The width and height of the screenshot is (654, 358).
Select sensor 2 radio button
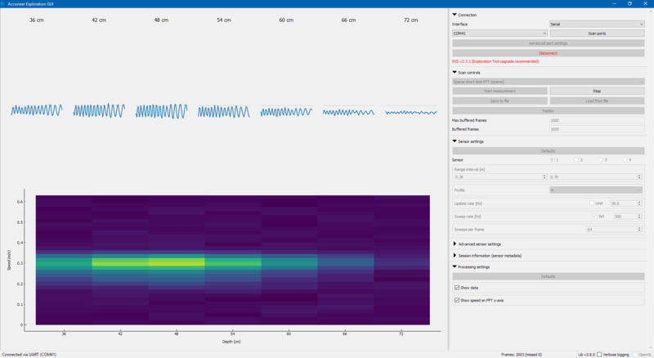[576, 160]
